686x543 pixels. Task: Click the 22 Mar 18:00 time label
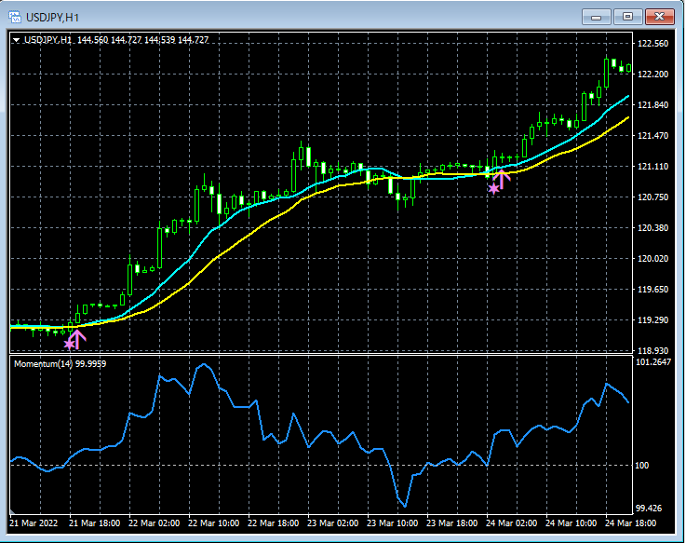click(273, 523)
